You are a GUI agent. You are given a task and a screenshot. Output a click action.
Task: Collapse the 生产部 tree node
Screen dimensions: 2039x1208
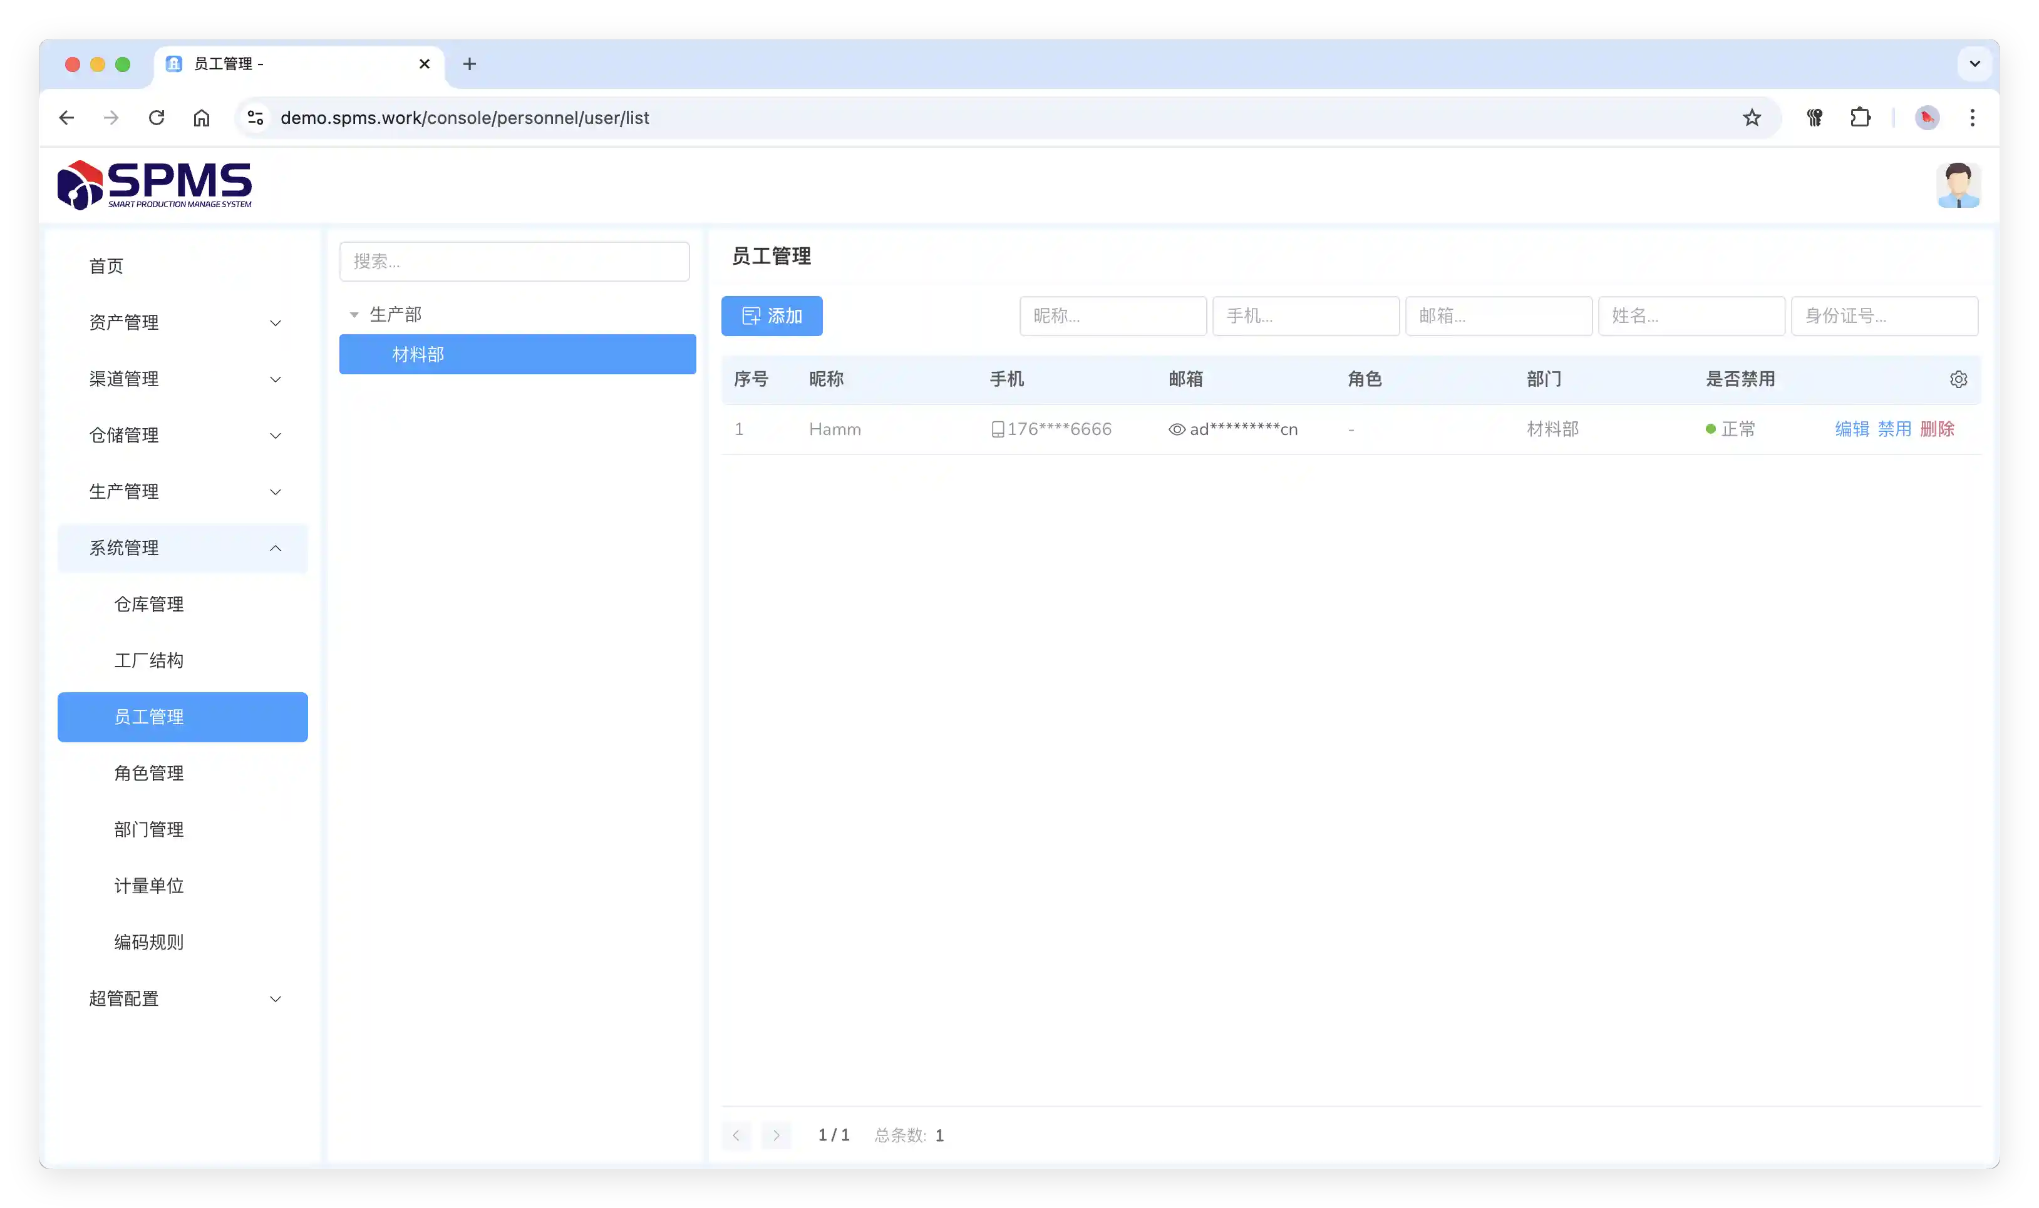(x=354, y=315)
